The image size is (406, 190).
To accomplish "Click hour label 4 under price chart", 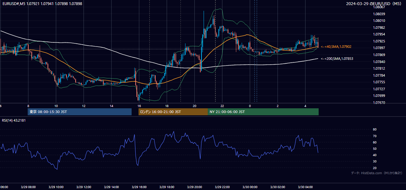I will [305, 106].
